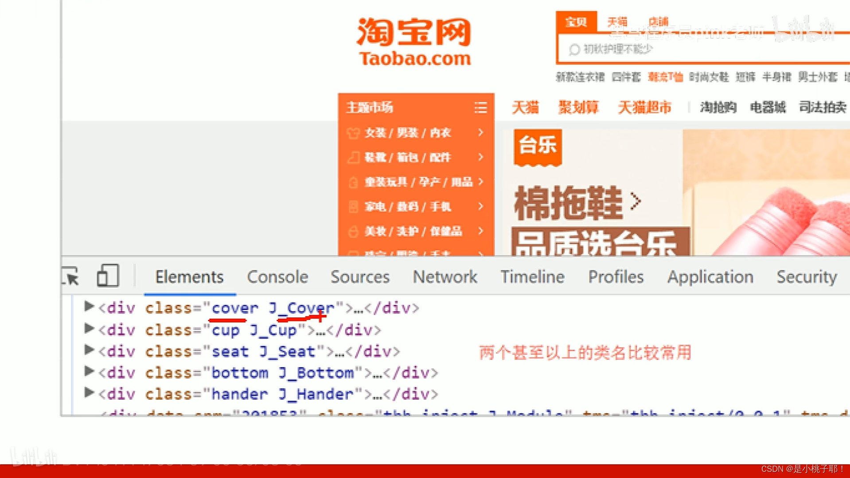
Task: Activate the inspect element picker icon
Action: click(x=70, y=276)
